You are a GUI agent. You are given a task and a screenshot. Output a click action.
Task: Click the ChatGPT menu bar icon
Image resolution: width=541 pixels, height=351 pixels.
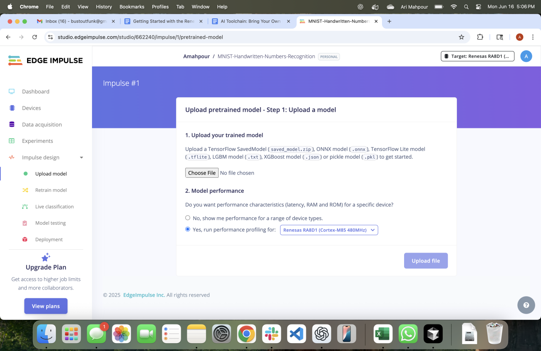360,7
